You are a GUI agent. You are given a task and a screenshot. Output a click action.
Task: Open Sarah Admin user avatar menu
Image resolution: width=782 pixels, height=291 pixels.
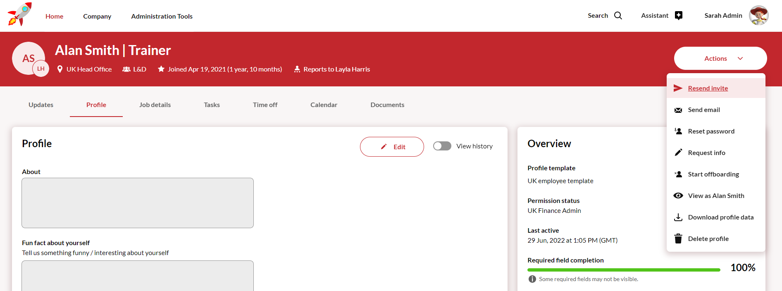point(758,16)
